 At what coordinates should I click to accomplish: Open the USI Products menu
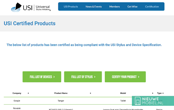click(71, 6)
